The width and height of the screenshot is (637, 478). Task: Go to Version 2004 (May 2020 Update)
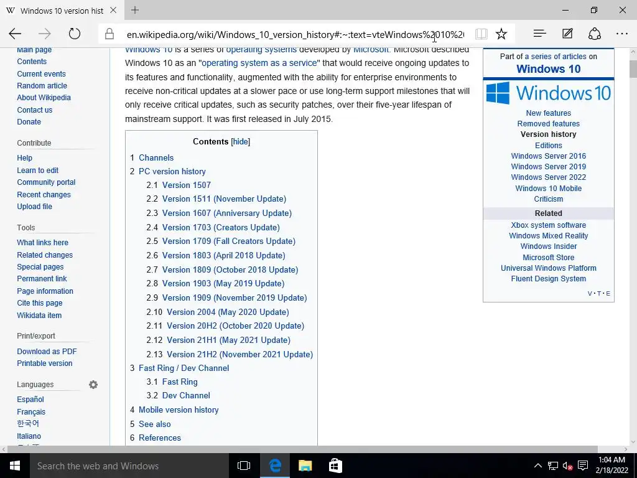[228, 312]
